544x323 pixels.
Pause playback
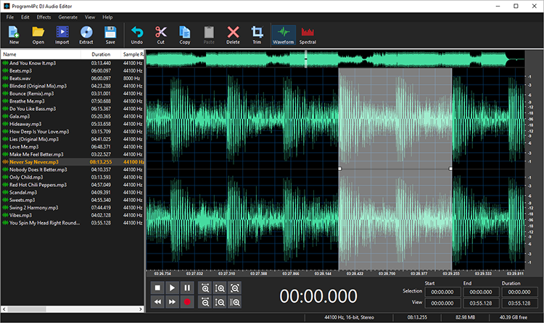click(187, 288)
